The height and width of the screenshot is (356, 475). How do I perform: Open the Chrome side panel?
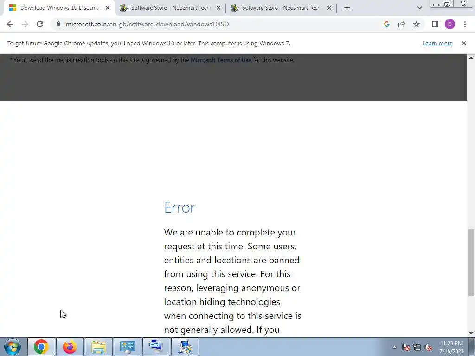435,24
